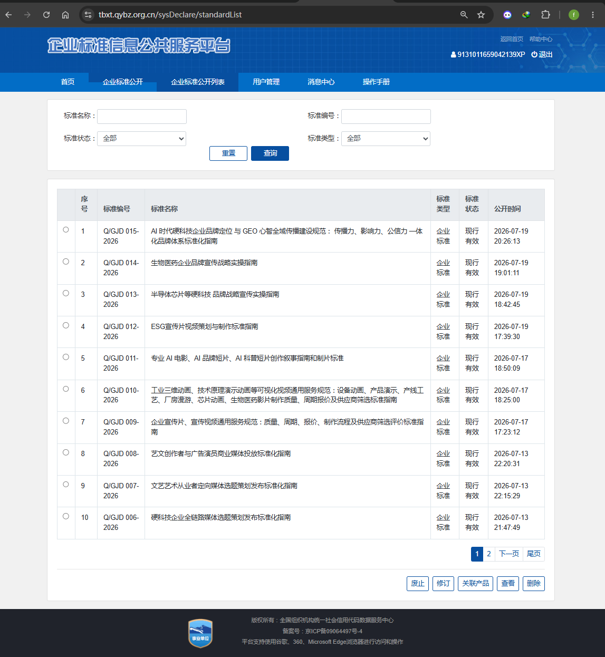Image resolution: width=605 pixels, height=657 pixels.
Task: Open the zoom magnifier icon in address bar
Action: (464, 15)
